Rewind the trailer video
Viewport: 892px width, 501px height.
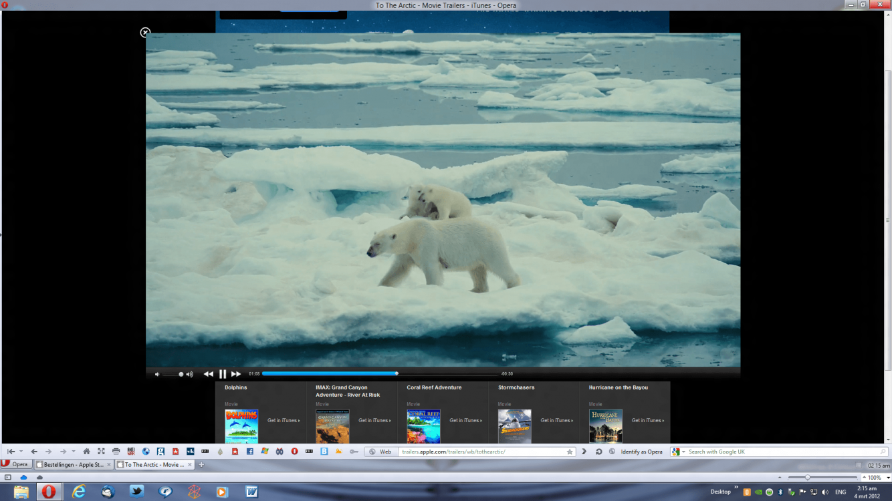(209, 374)
